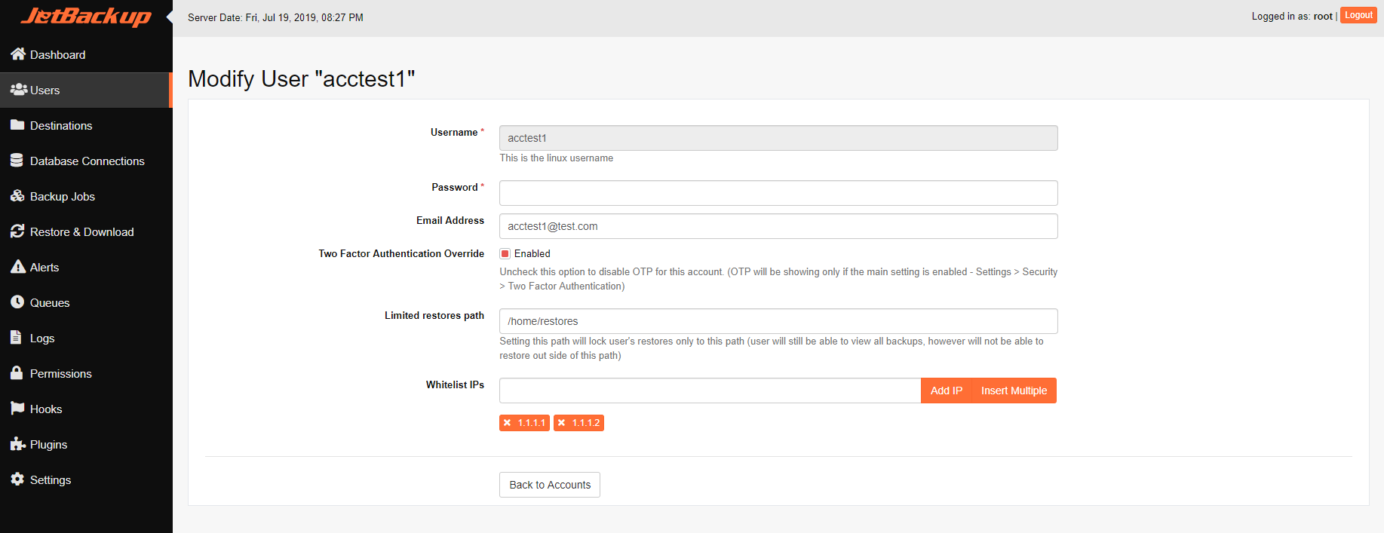Click the 'Modify User "acctest1"' heading

coord(302,78)
